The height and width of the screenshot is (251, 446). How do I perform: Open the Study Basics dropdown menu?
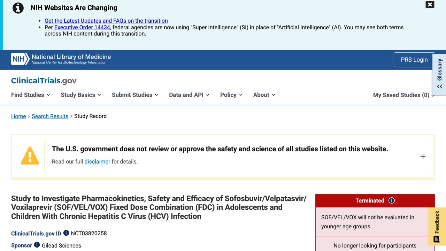pos(81,95)
